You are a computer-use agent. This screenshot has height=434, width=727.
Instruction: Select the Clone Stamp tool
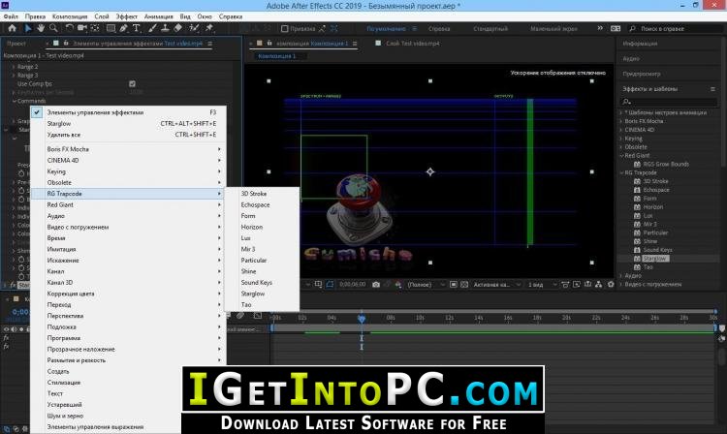pyautogui.click(x=165, y=28)
